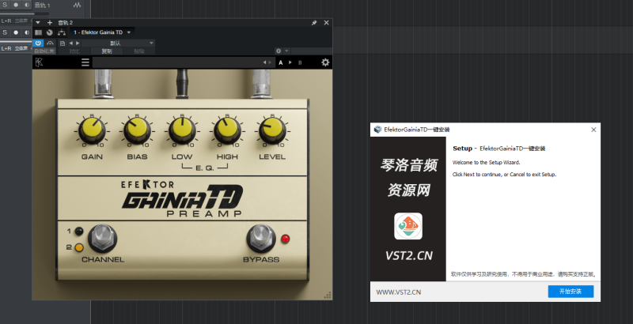Select the 复制 tab

point(107,51)
